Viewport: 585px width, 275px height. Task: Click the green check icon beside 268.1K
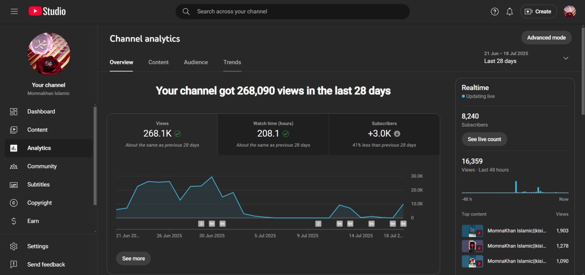pyautogui.click(x=178, y=134)
